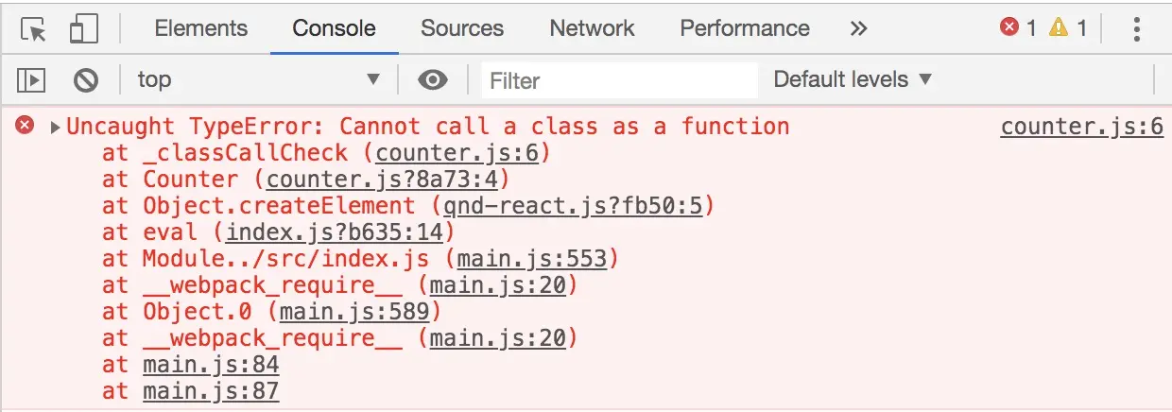Open the top context dropdown
Screen dimensions: 1172x412
(259, 80)
